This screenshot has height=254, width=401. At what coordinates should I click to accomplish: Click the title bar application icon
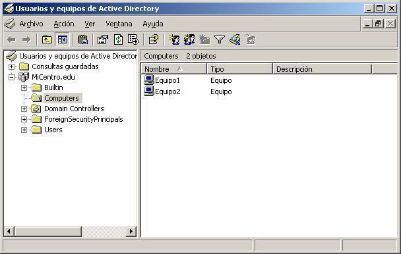tap(9, 9)
